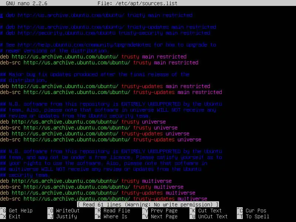Click the 'See http://help.ubuntu.com/community/UpgradeNotes' comment line
Viewport: 296px width, 222px height.
(108, 45)
